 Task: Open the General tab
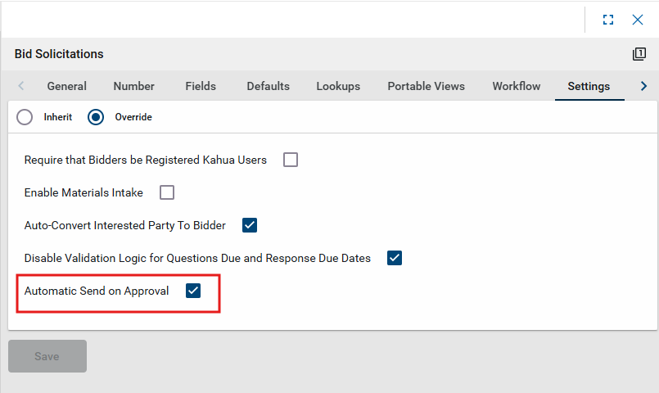point(66,86)
